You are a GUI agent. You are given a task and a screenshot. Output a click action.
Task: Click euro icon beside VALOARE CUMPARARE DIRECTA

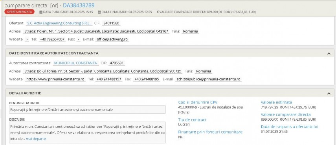pyautogui.click(x=158, y=12)
